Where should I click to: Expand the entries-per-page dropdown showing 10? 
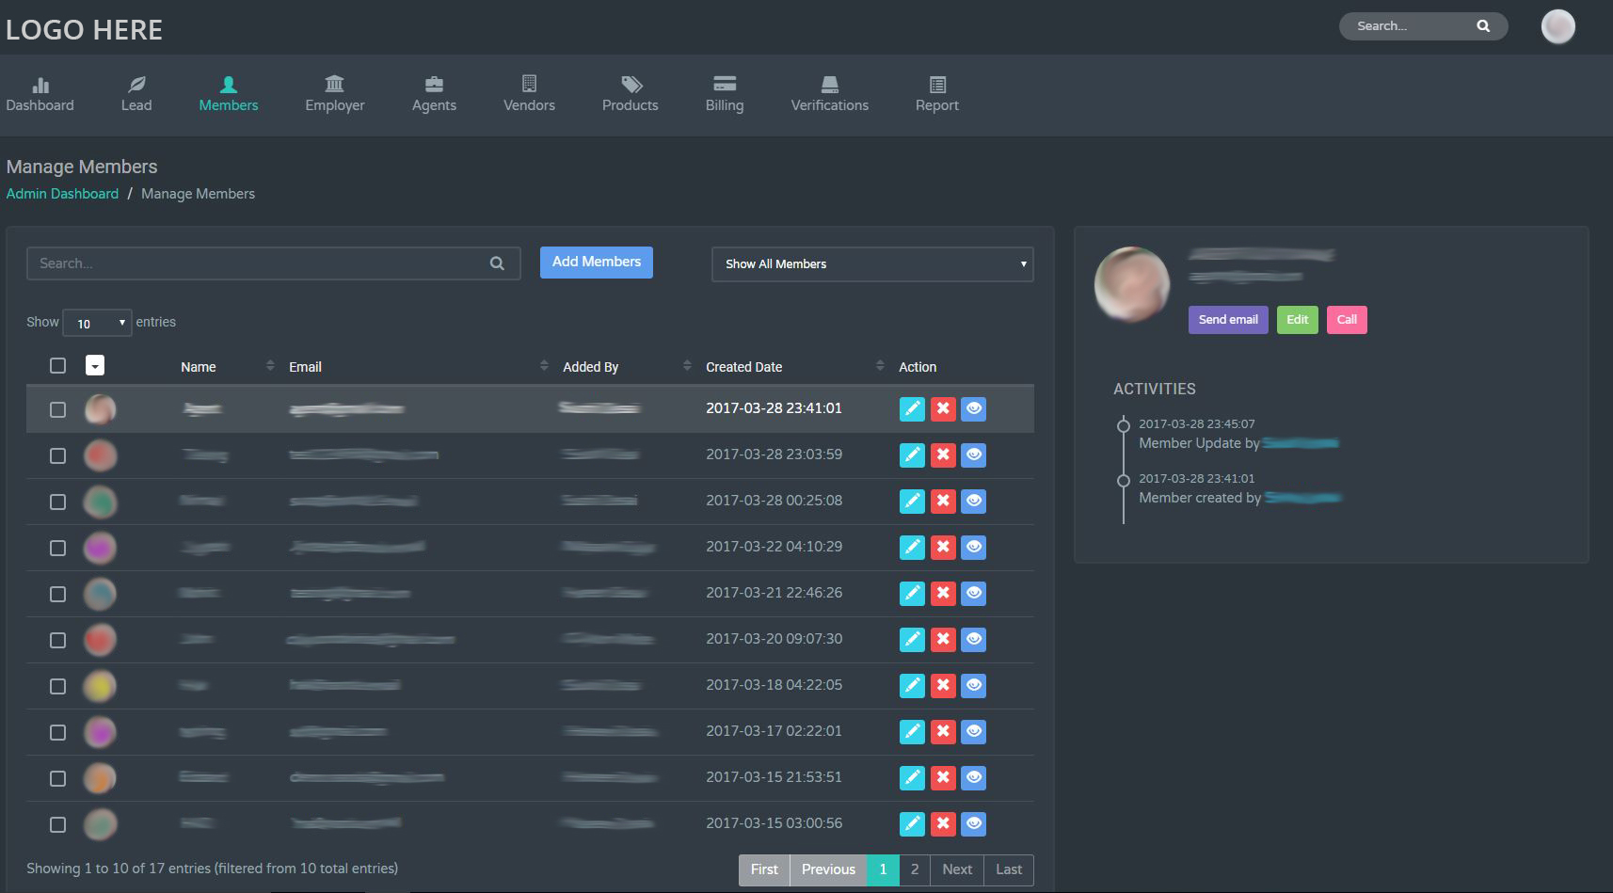click(97, 323)
